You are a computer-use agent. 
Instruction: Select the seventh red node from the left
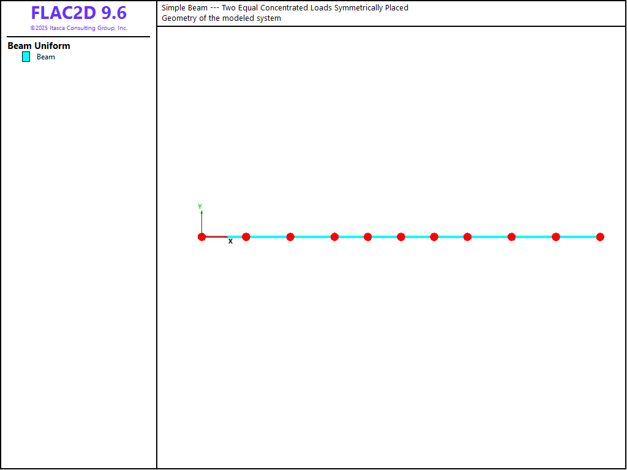click(434, 237)
